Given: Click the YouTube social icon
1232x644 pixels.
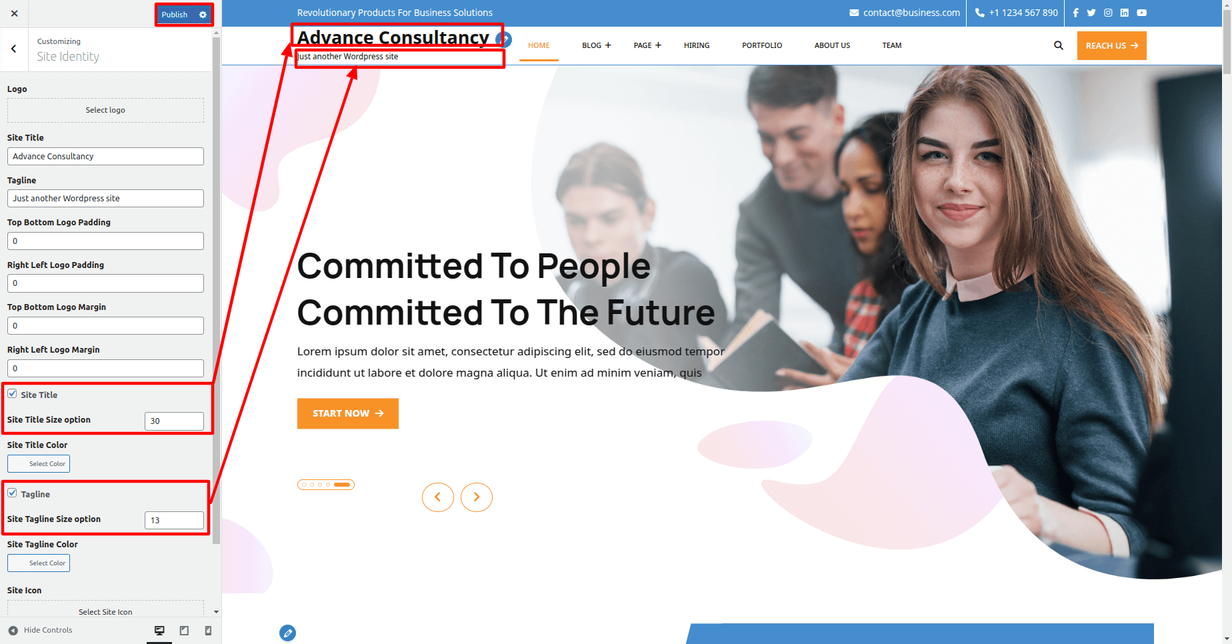Looking at the screenshot, I should pyautogui.click(x=1141, y=13).
